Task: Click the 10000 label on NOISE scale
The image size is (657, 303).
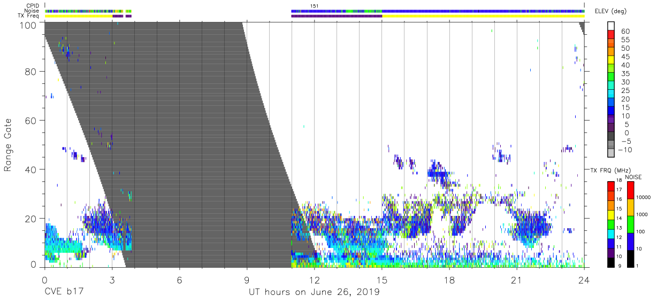Action: (x=644, y=198)
